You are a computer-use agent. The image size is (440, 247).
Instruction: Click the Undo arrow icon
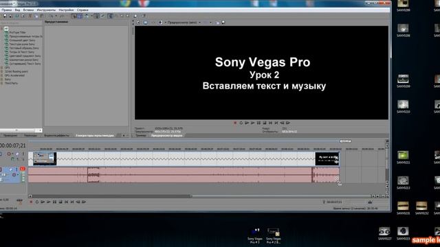(x=51, y=16)
